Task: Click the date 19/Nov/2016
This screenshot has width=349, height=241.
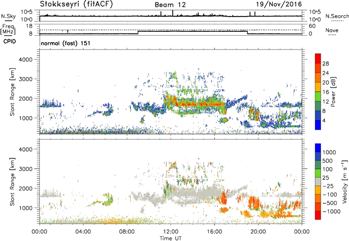Action: click(x=279, y=4)
